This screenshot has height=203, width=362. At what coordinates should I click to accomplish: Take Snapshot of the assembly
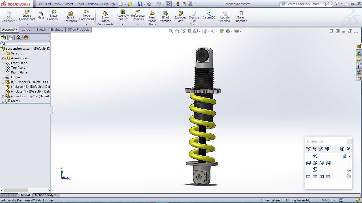click(241, 17)
